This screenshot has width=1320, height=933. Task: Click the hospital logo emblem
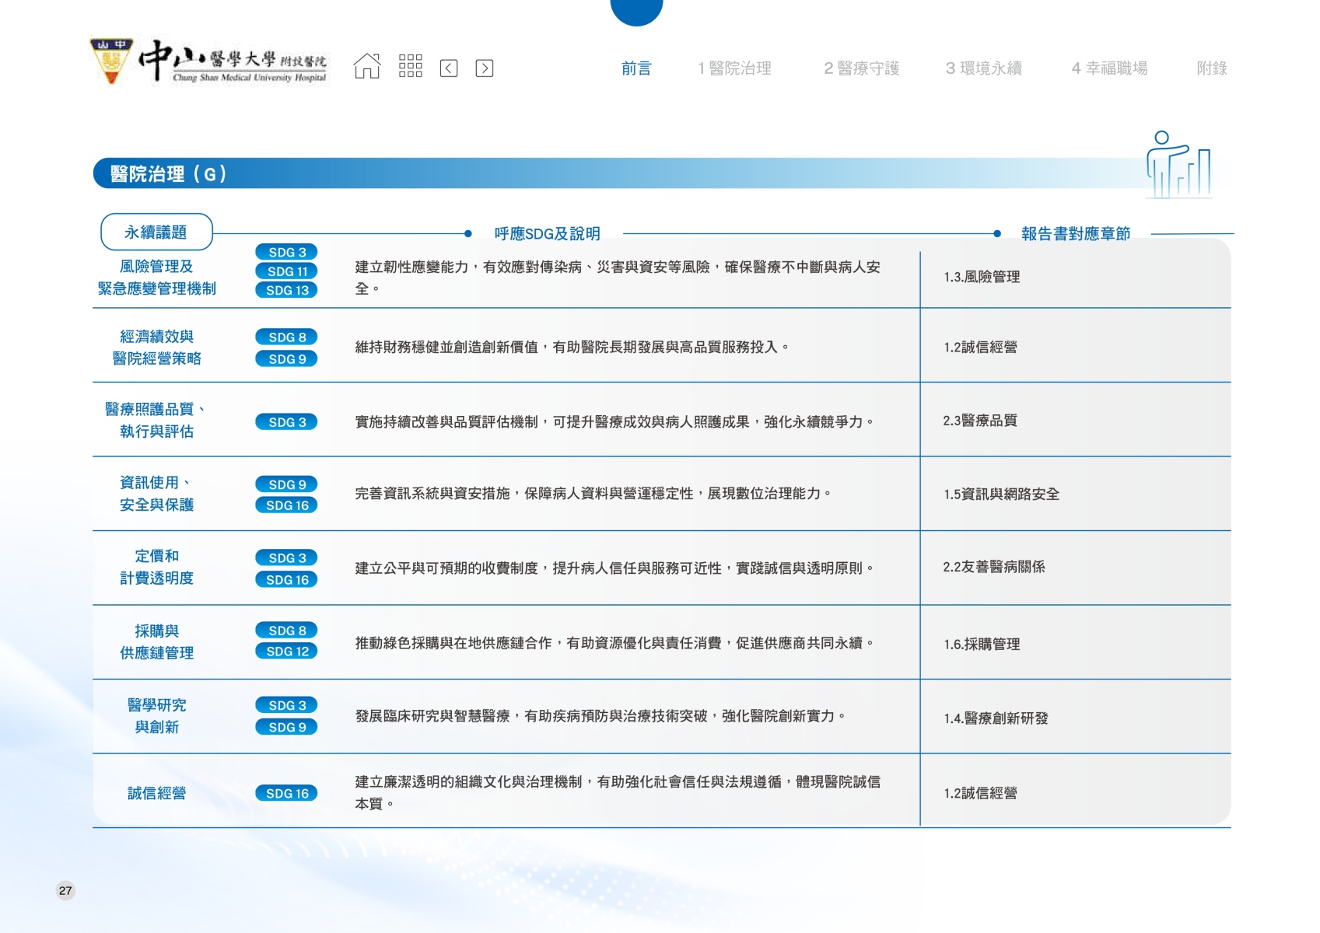pyautogui.click(x=111, y=61)
